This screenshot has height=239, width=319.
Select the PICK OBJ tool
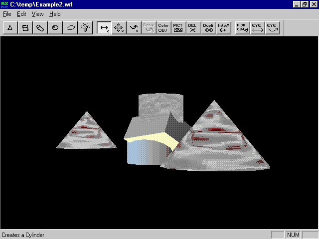tap(242, 28)
